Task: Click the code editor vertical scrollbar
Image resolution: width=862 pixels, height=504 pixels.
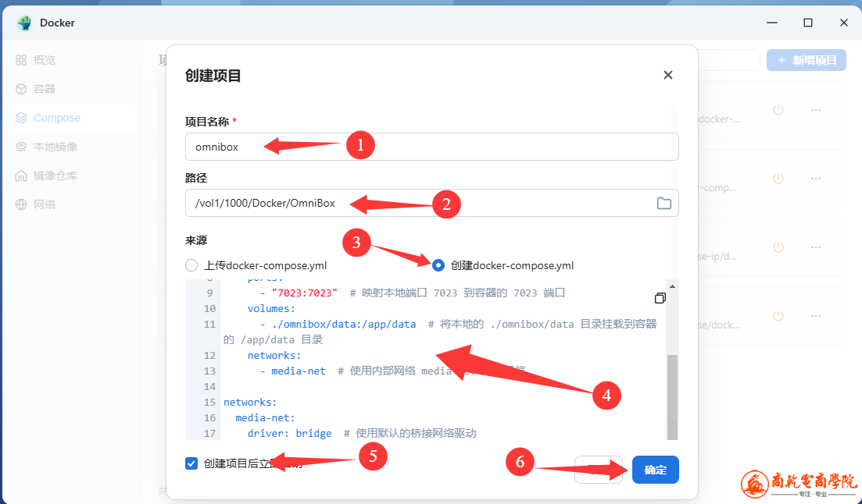Action: [x=672, y=394]
